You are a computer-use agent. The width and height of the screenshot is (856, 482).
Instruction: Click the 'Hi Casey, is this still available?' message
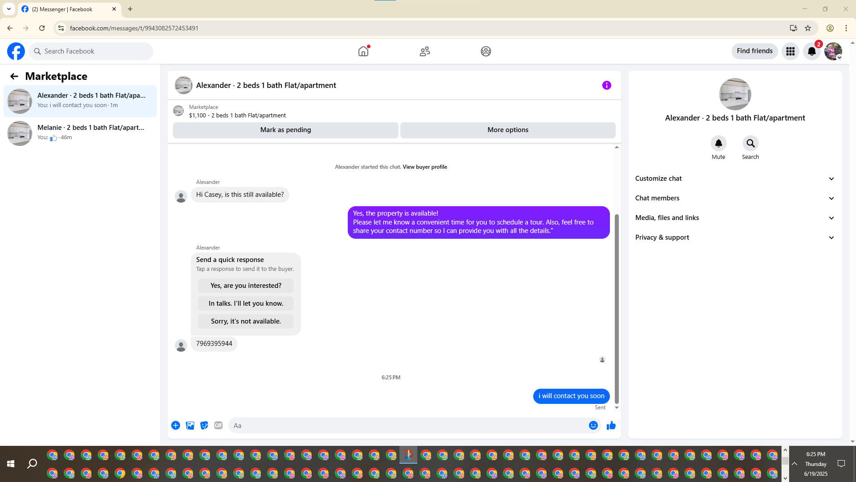click(240, 195)
